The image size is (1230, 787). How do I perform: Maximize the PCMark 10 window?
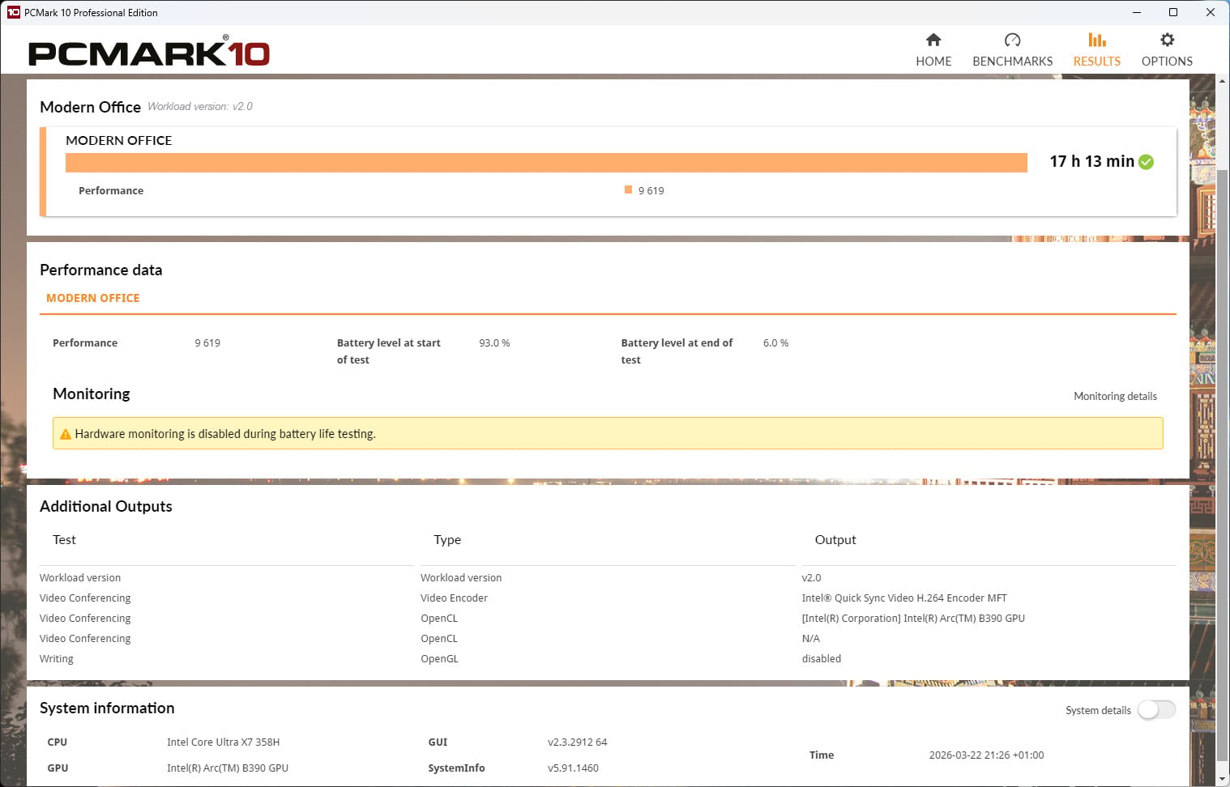(1172, 12)
